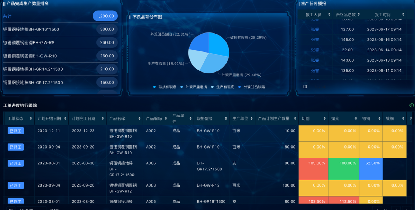This screenshot has width=415, height=210.
Task: Click 已派工 status in the A006 row
Action: [16, 163]
